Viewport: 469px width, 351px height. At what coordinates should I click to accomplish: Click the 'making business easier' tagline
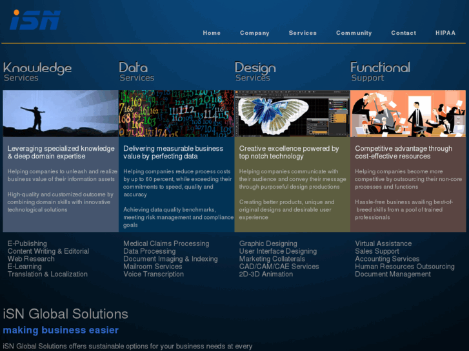pyautogui.click(x=61, y=330)
